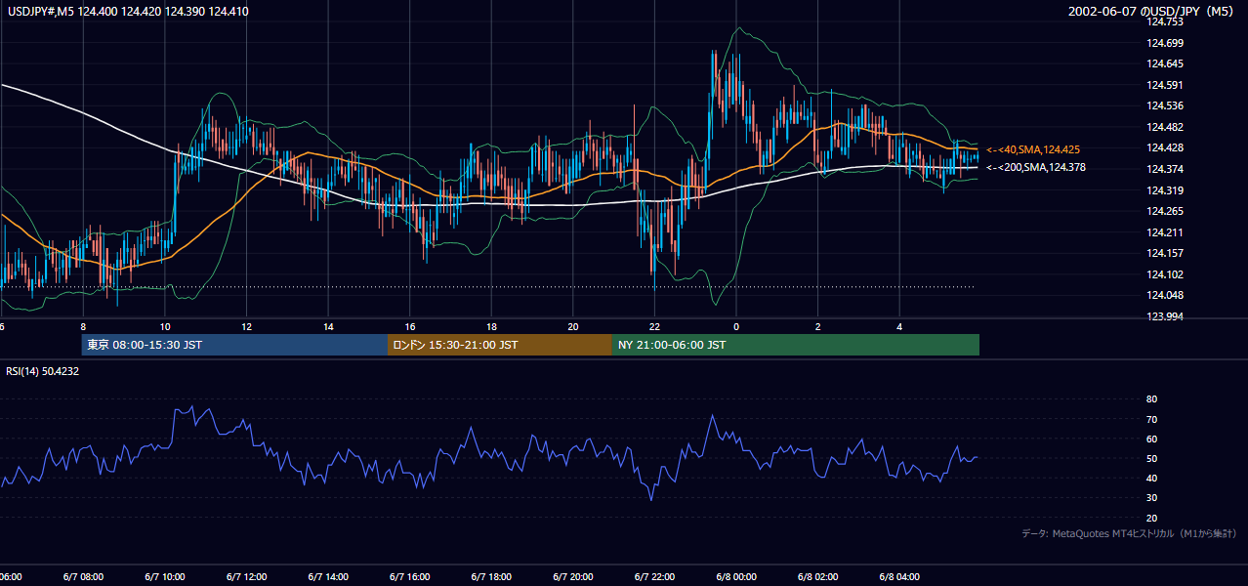Click the 6/7 08:00 time axis label

(x=83, y=577)
